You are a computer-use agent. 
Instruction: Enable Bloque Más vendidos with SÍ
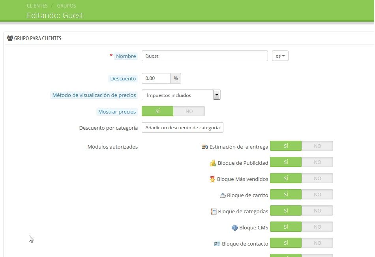click(286, 179)
